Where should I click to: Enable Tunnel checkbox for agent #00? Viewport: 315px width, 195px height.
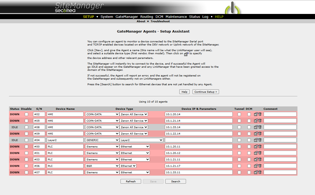(x=239, y=146)
